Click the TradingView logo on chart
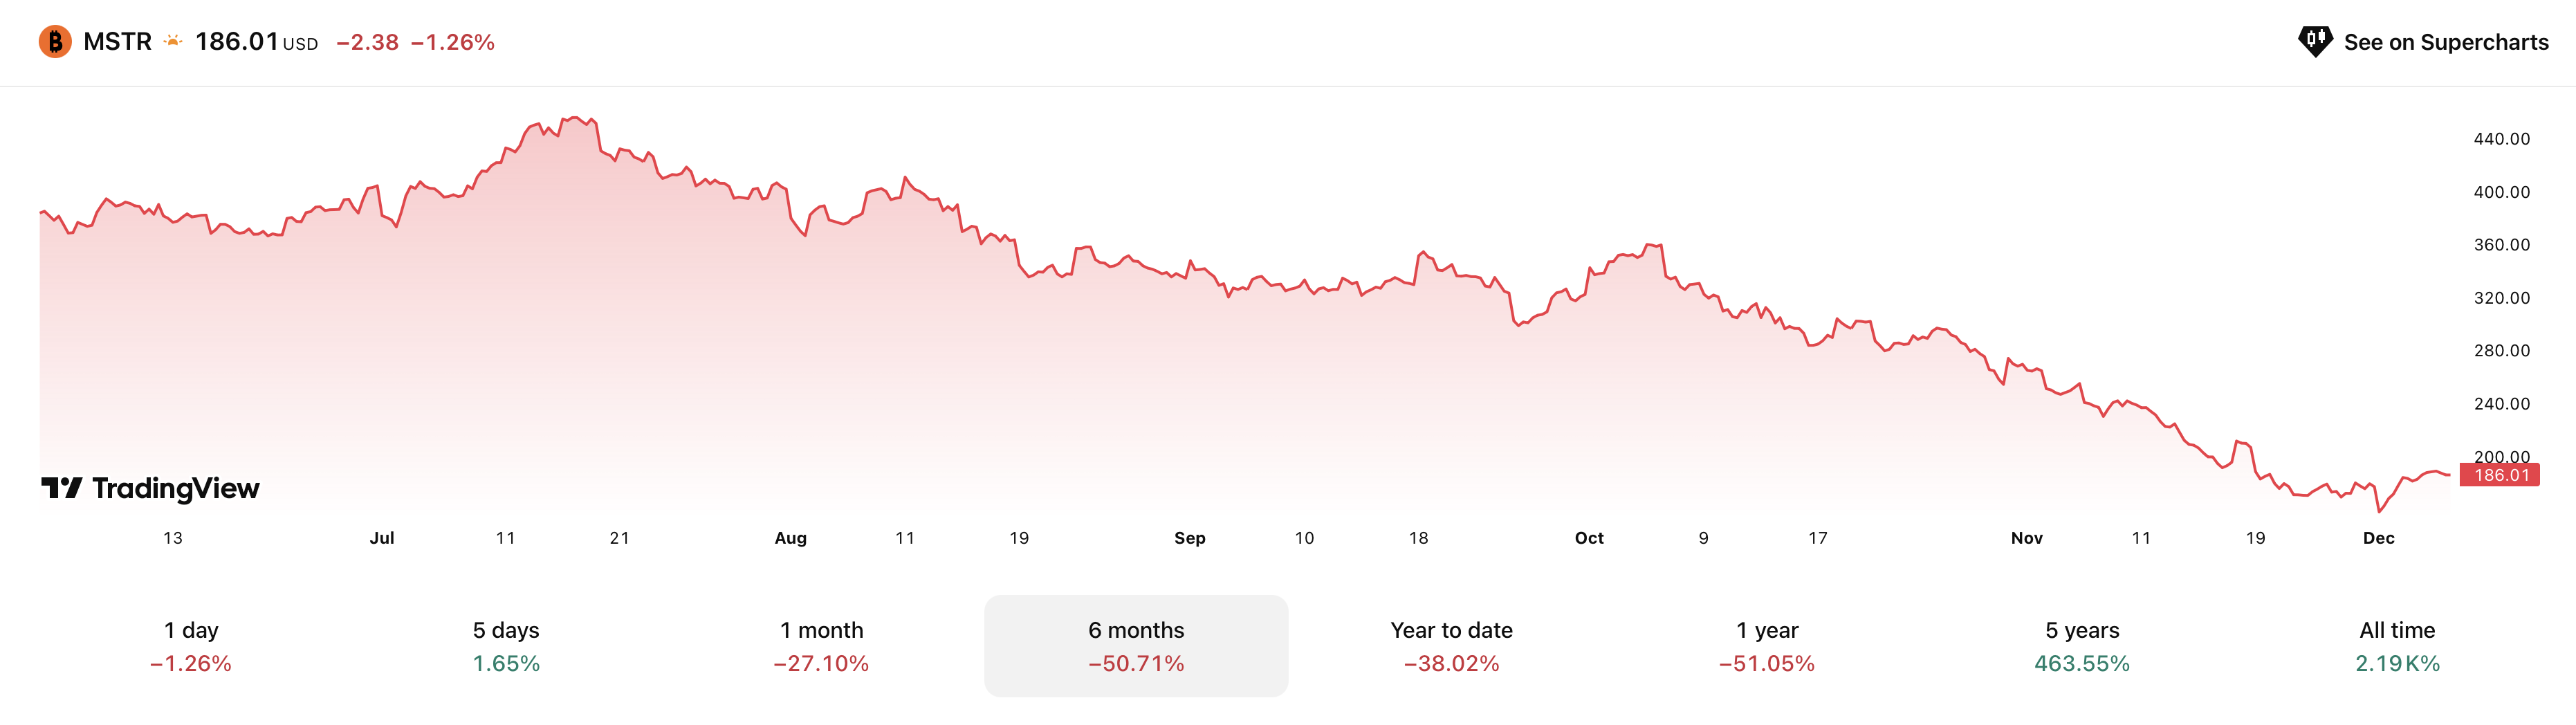Viewport: 2576px width, 725px height. click(150, 488)
